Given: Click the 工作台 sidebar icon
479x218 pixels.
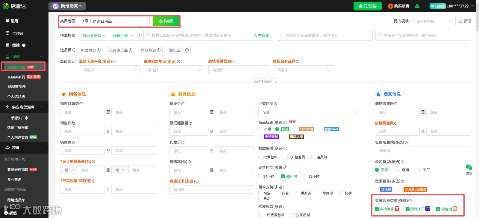Looking at the screenshot, I should 7,33.
